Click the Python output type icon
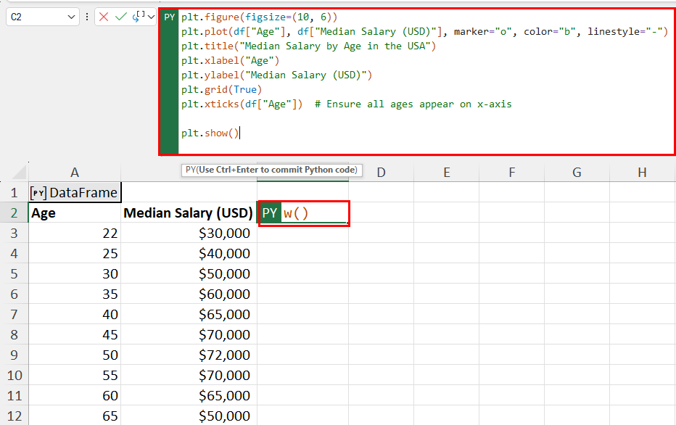Screen dimensions: 676x425 coord(139,17)
